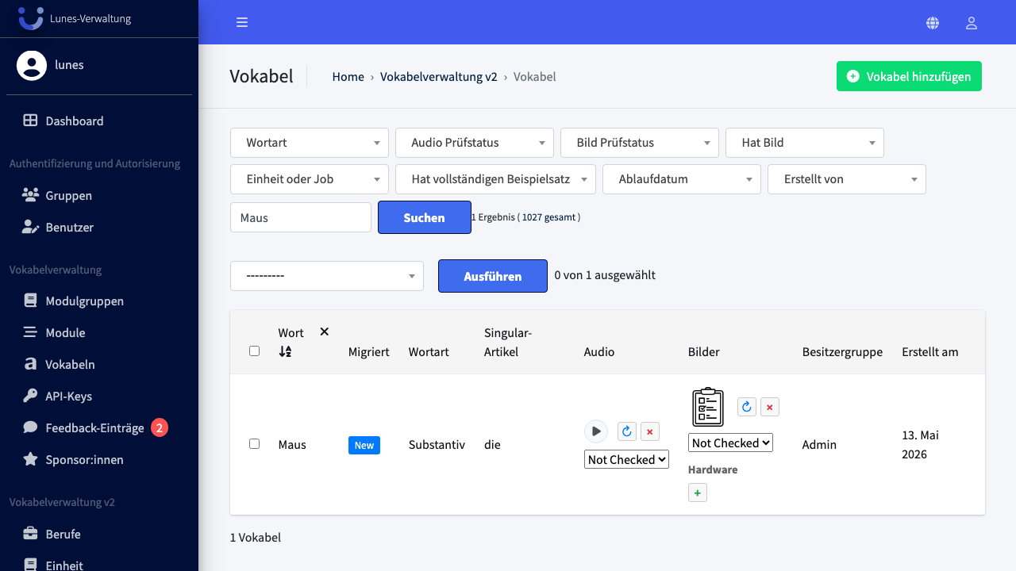This screenshot has height=571, width=1016.
Task: Change the image Not Checked status
Action: pos(730,443)
